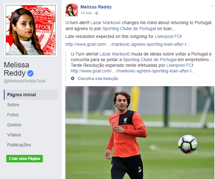215x179 pixels.
Task: Click the globe public-visibility icon near 14 min
Action: click(97, 13)
